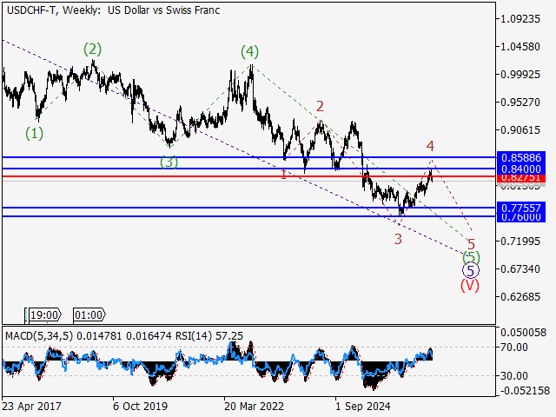Click the 0.050058 MACD scale value
The height and width of the screenshot is (417, 556).
tap(523, 333)
